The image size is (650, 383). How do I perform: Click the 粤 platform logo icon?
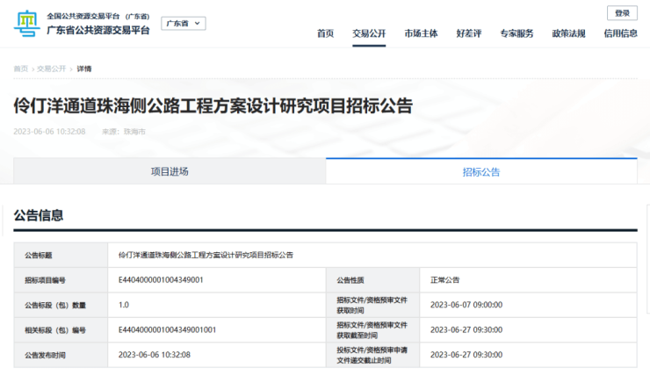(25, 24)
